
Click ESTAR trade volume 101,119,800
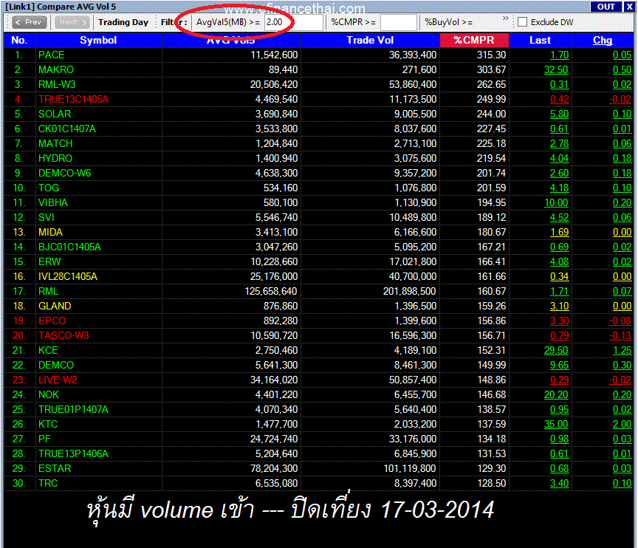point(409,469)
